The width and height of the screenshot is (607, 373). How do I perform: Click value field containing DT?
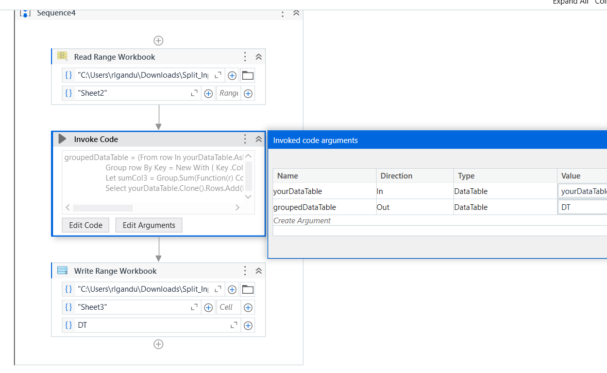(583, 207)
